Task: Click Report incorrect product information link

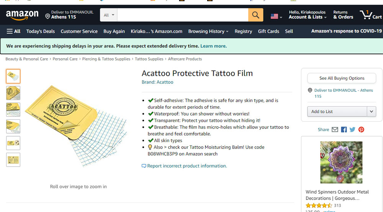Action: click(x=187, y=166)
